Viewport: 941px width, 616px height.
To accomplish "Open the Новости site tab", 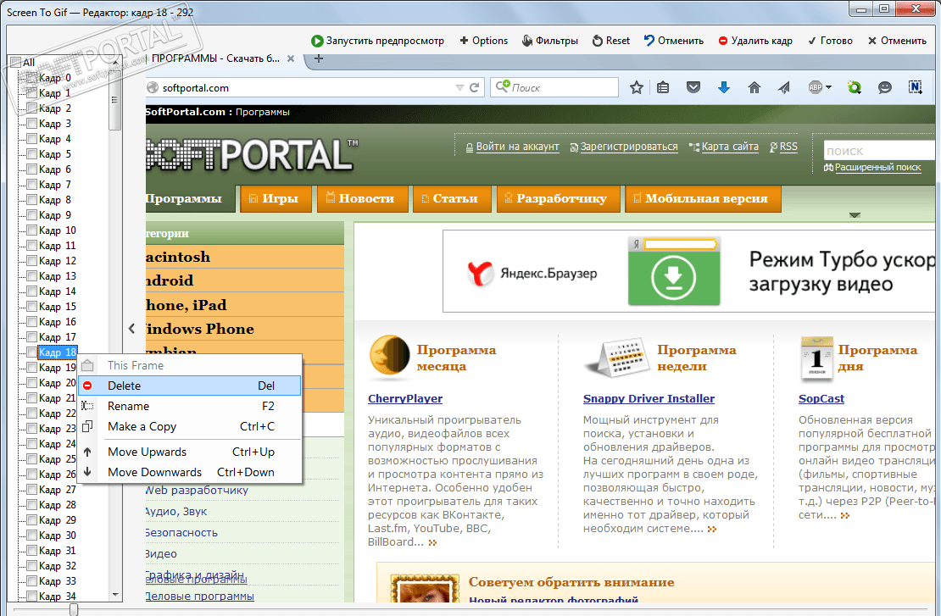I will tap(363, 198).
